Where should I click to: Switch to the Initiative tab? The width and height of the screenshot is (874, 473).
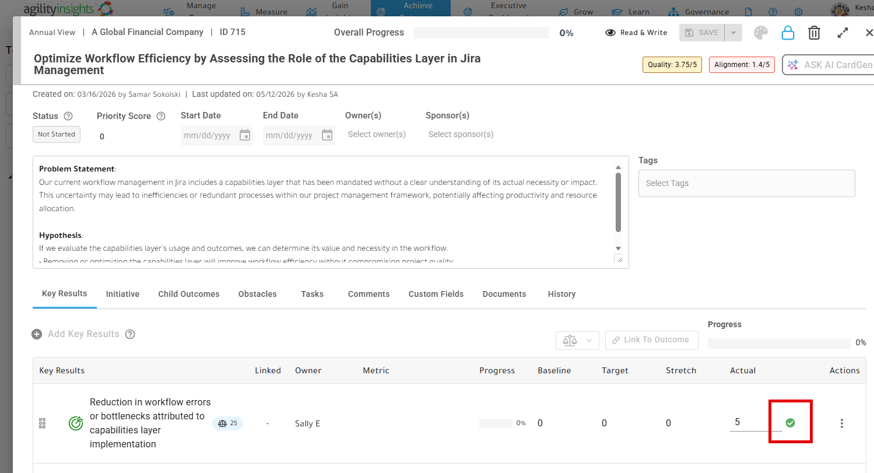[x=122, y=294]
